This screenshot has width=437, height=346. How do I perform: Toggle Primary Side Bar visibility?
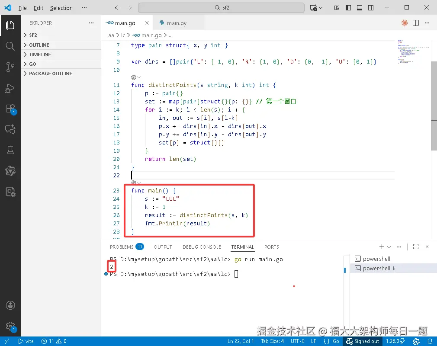(348, 8)
